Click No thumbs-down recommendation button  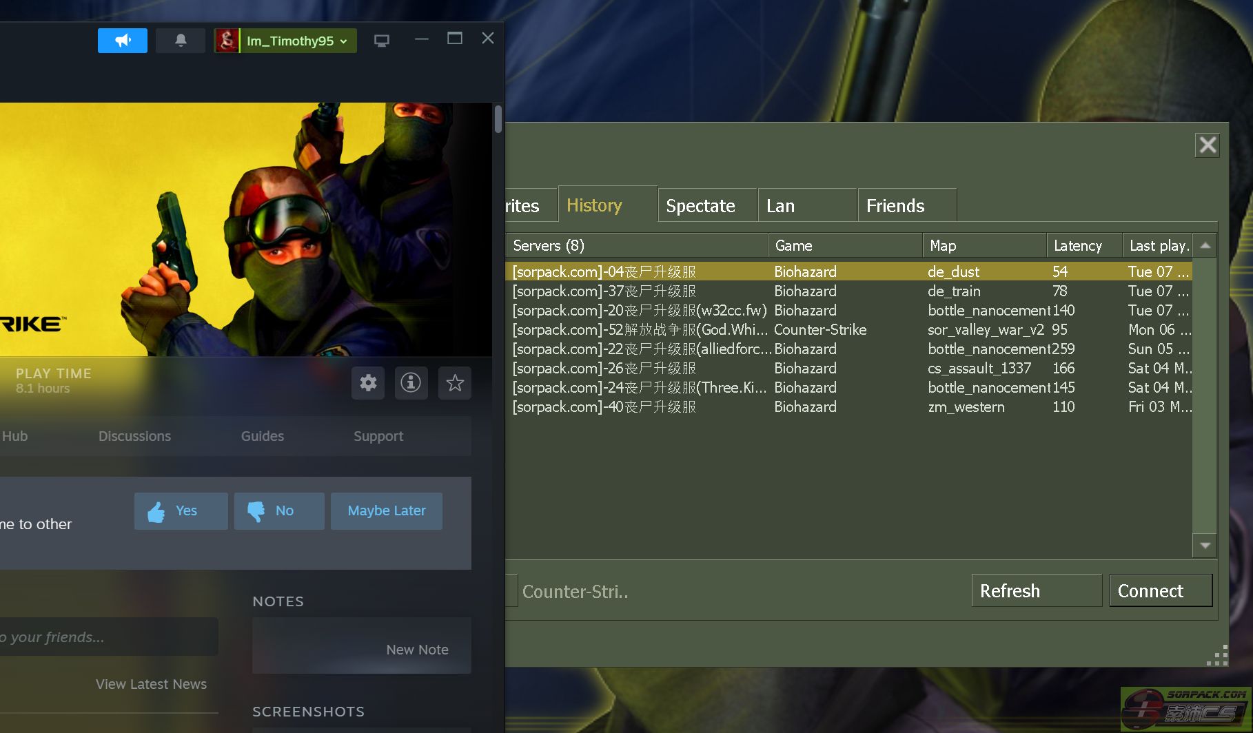(279, 511)
